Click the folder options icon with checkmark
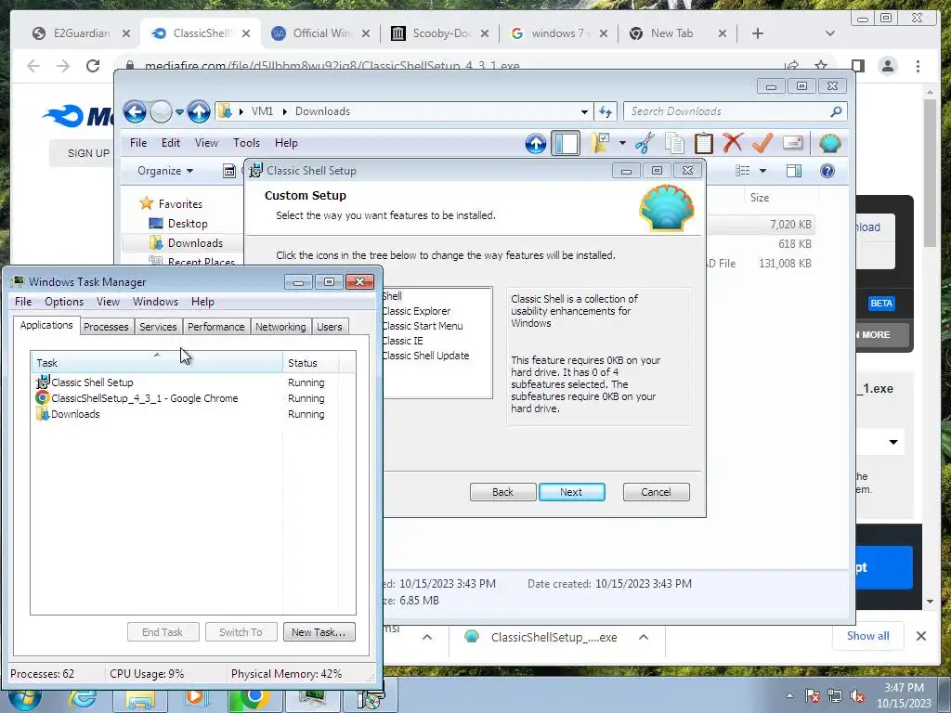The width and height of the screenshot is (951, 713). point(601,143)
